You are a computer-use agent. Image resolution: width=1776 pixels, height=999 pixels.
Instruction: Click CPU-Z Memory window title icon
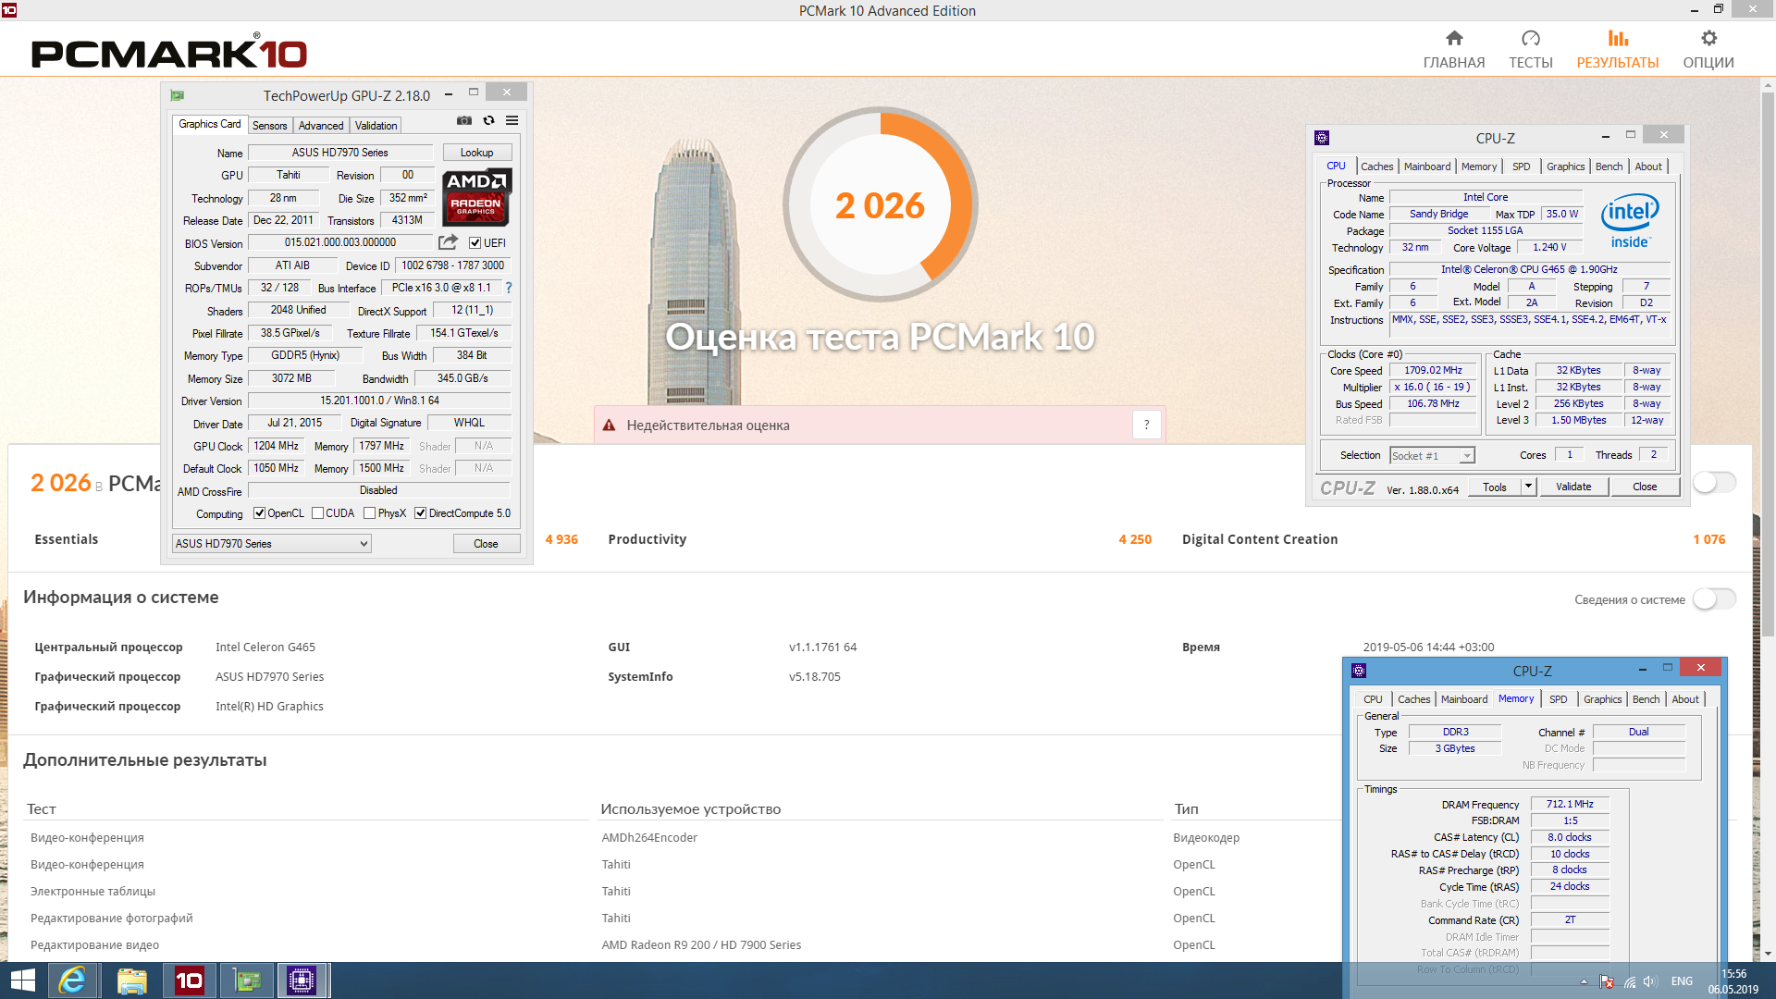[1359, 671]
